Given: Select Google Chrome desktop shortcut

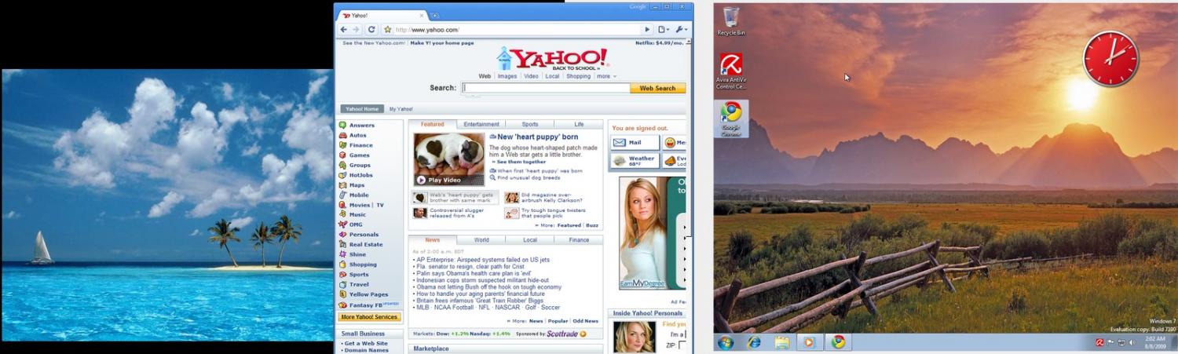Looking at the screenshot, I should point(731,119).
